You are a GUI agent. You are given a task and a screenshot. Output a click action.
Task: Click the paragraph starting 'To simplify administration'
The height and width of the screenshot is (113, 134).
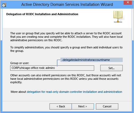[66, 49]
